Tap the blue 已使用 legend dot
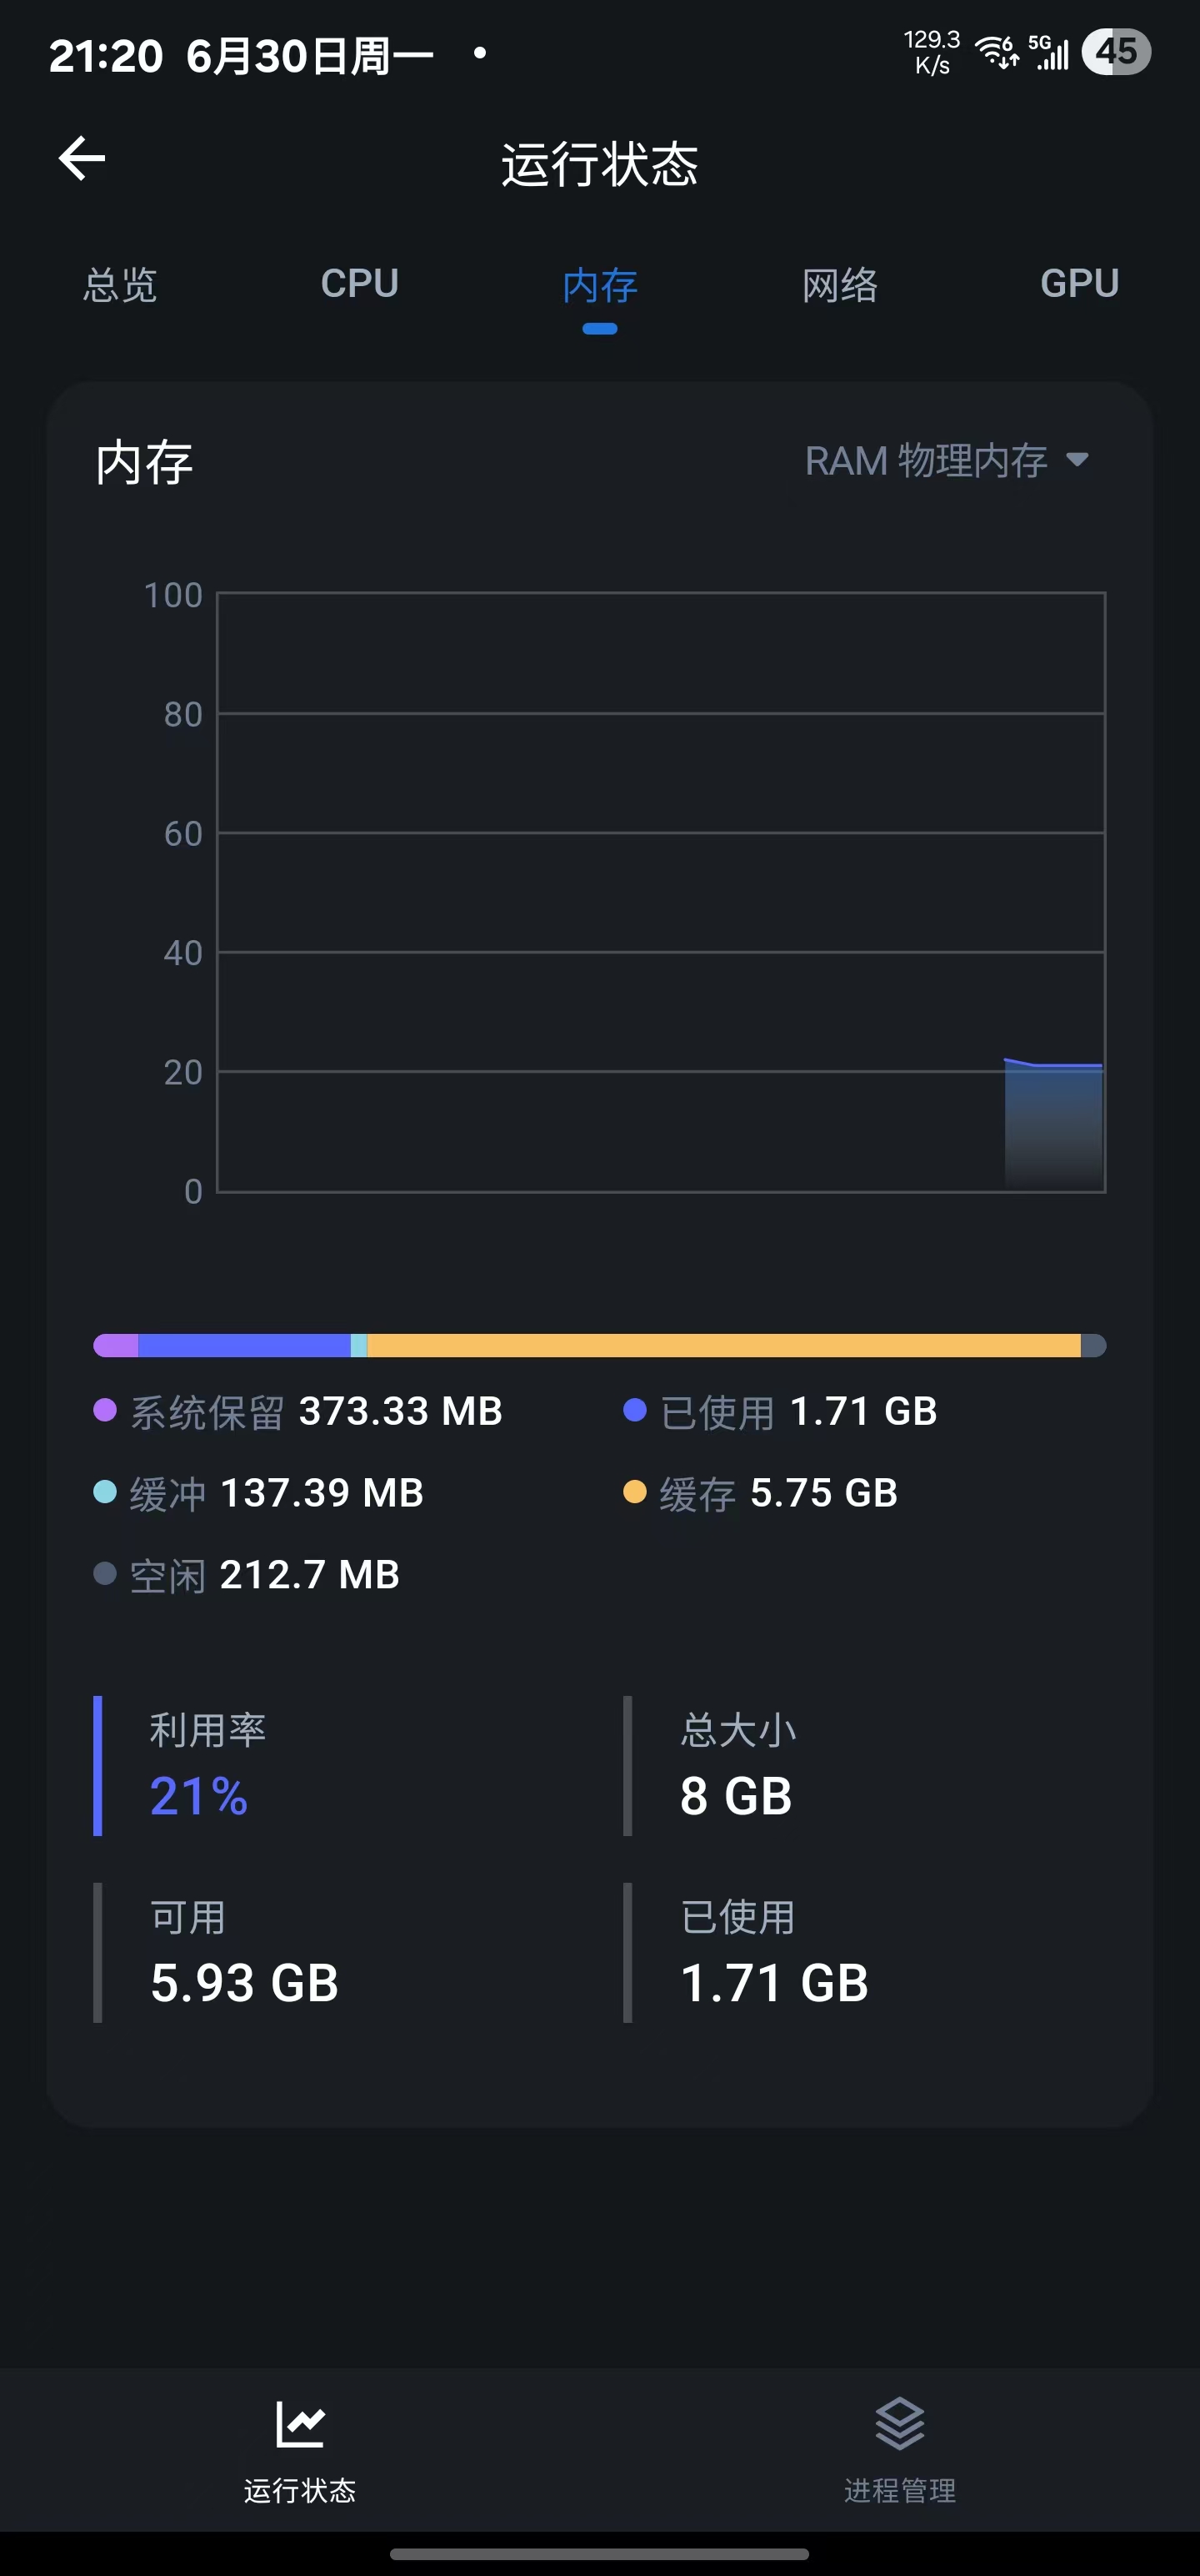The image size is (1200, 2576). click(634, 1410)
